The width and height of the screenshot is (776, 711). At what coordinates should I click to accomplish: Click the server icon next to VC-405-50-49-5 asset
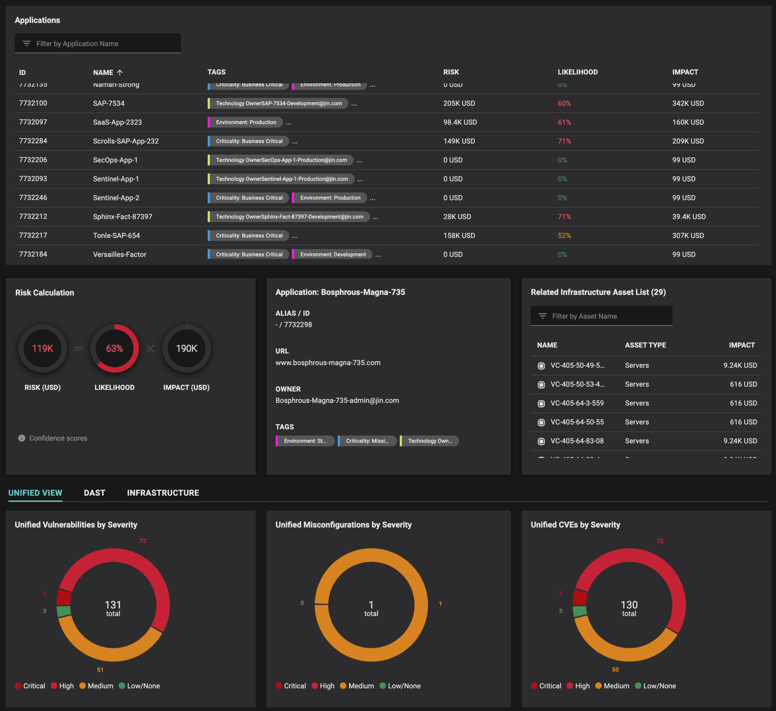tap(541, 365)
